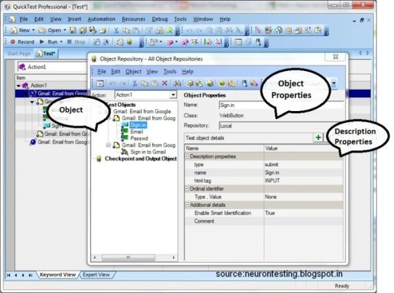Click the Object Spy icon in repository toolbar

(244, 83)
